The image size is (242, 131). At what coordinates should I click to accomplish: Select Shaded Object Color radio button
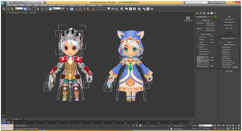205,28
